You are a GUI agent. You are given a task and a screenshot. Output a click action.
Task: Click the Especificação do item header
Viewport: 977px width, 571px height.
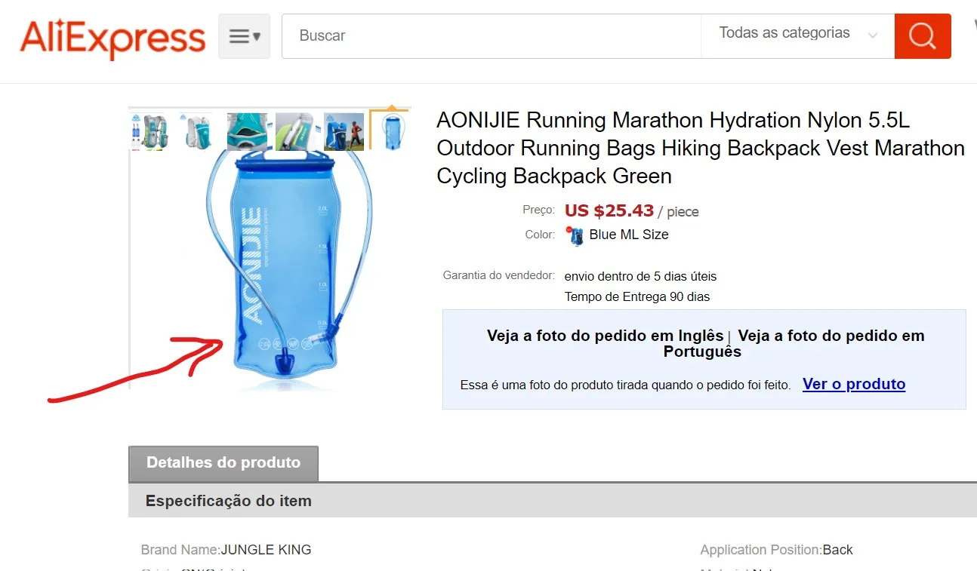pos(229,501)
